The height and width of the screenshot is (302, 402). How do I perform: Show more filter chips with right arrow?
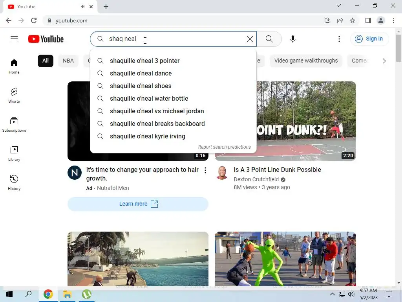[384, 61]
